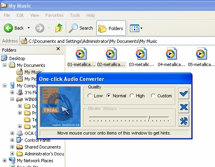
Task: Click the One-click Audio Converter title bar
Action: (x=114, y=79)
